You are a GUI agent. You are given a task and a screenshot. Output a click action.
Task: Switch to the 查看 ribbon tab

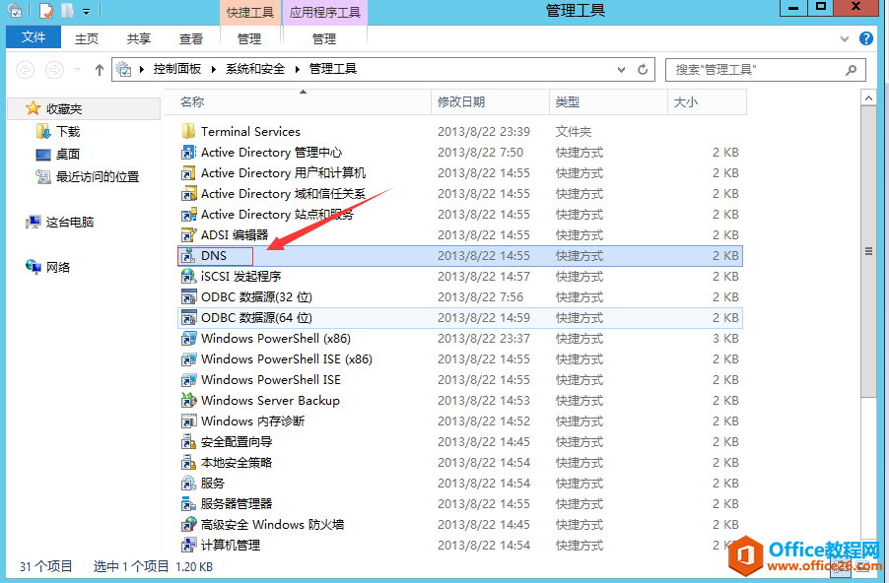[191, 38]
